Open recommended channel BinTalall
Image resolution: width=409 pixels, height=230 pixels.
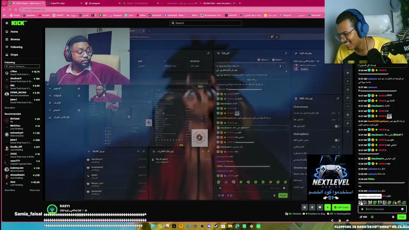(x=22, y=120)
